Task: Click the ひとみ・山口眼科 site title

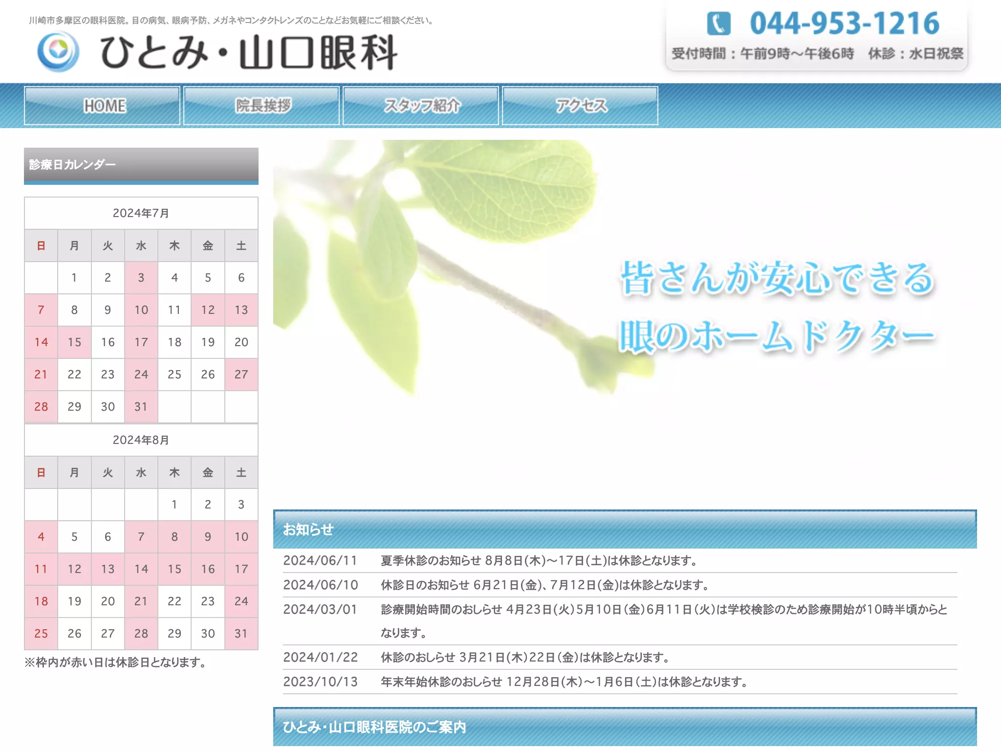Action: click(x=248, y=52)
